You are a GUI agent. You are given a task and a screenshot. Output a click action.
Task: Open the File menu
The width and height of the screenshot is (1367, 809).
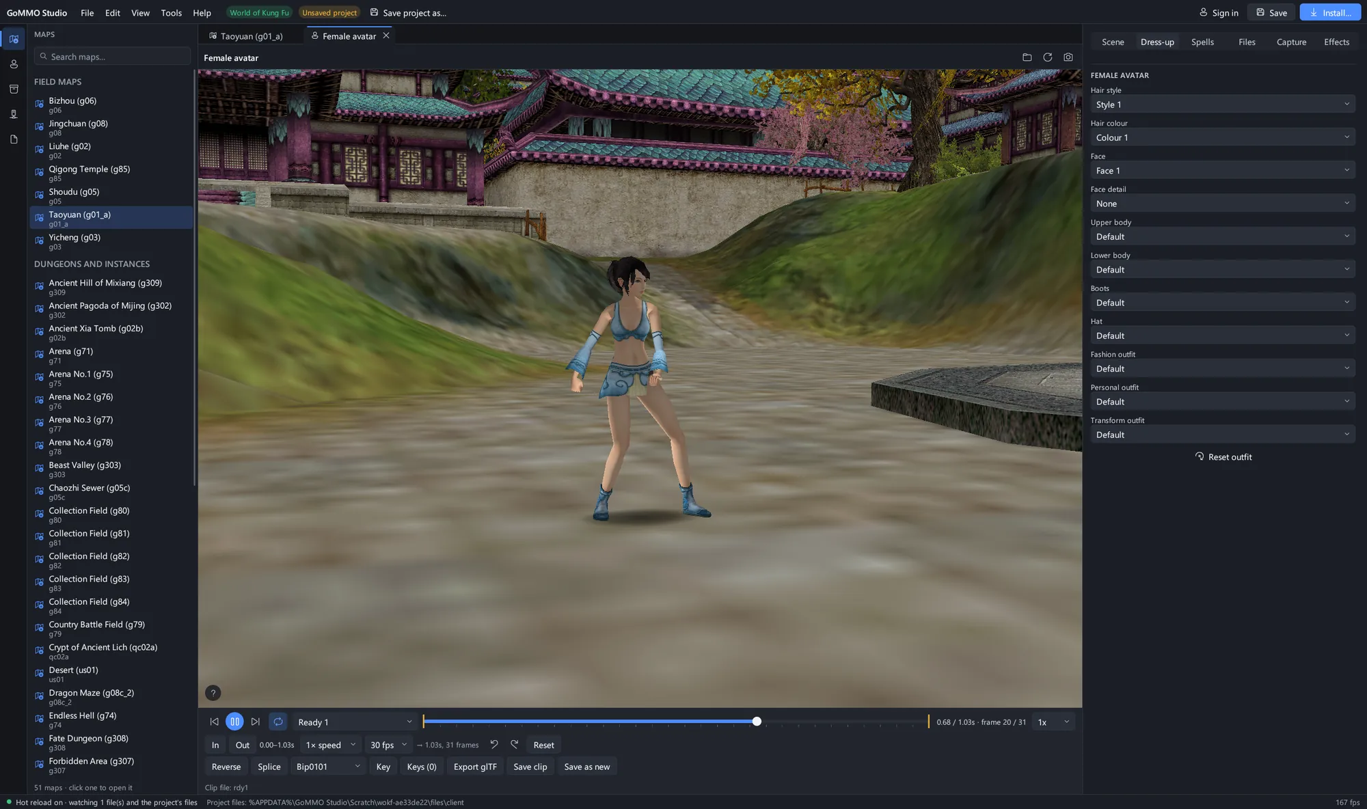[87, 12]
